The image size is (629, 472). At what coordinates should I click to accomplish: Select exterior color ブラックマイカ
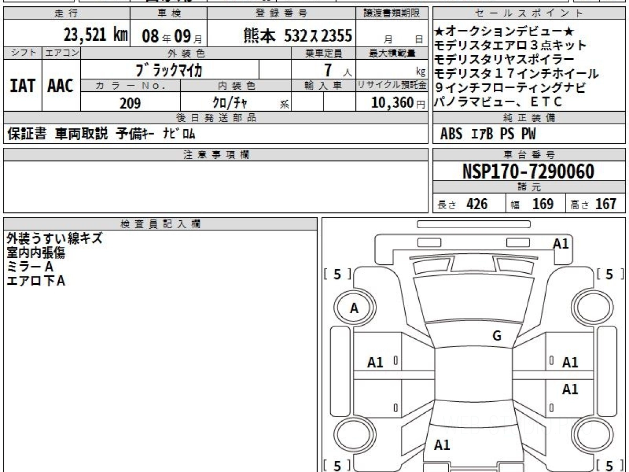pos(168,69)
